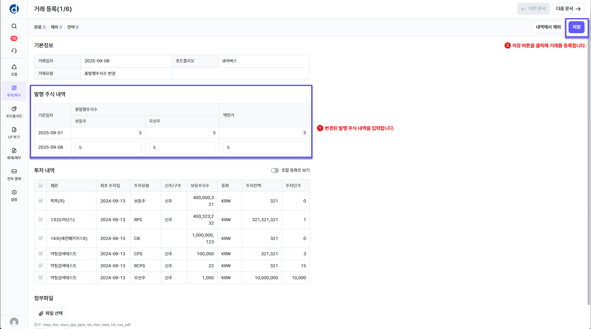Screen dimensions: 591x329
Task: Select the 투자/회수 sidebar menu item
Action: [x=14, y=91]
